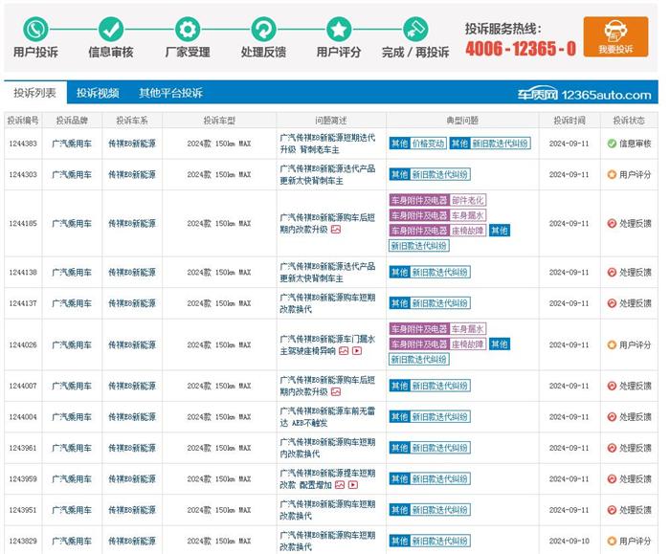The image size is (670, 554).
Task: Click the 用户评分 star step icon
Action: (339, 29)
